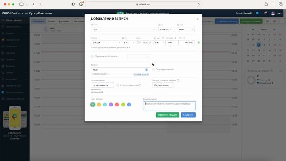Viewport: 286px width, 161px height.
Task: Toggle the Перерыв после записи checkbox
Action: coord(92,56)
